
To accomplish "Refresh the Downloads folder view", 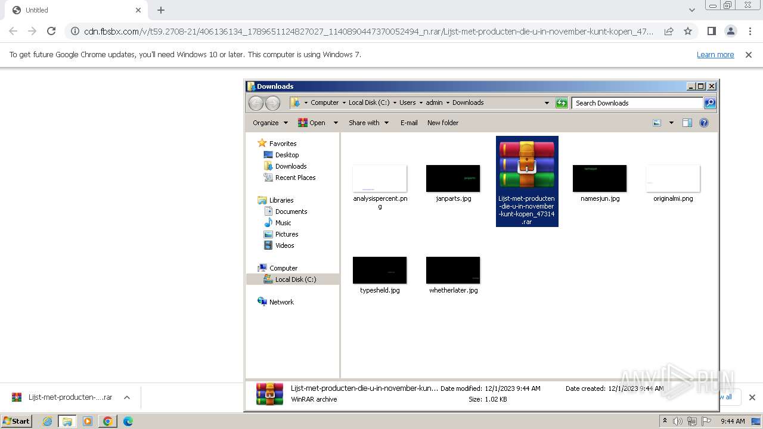I will coord(562,103).
